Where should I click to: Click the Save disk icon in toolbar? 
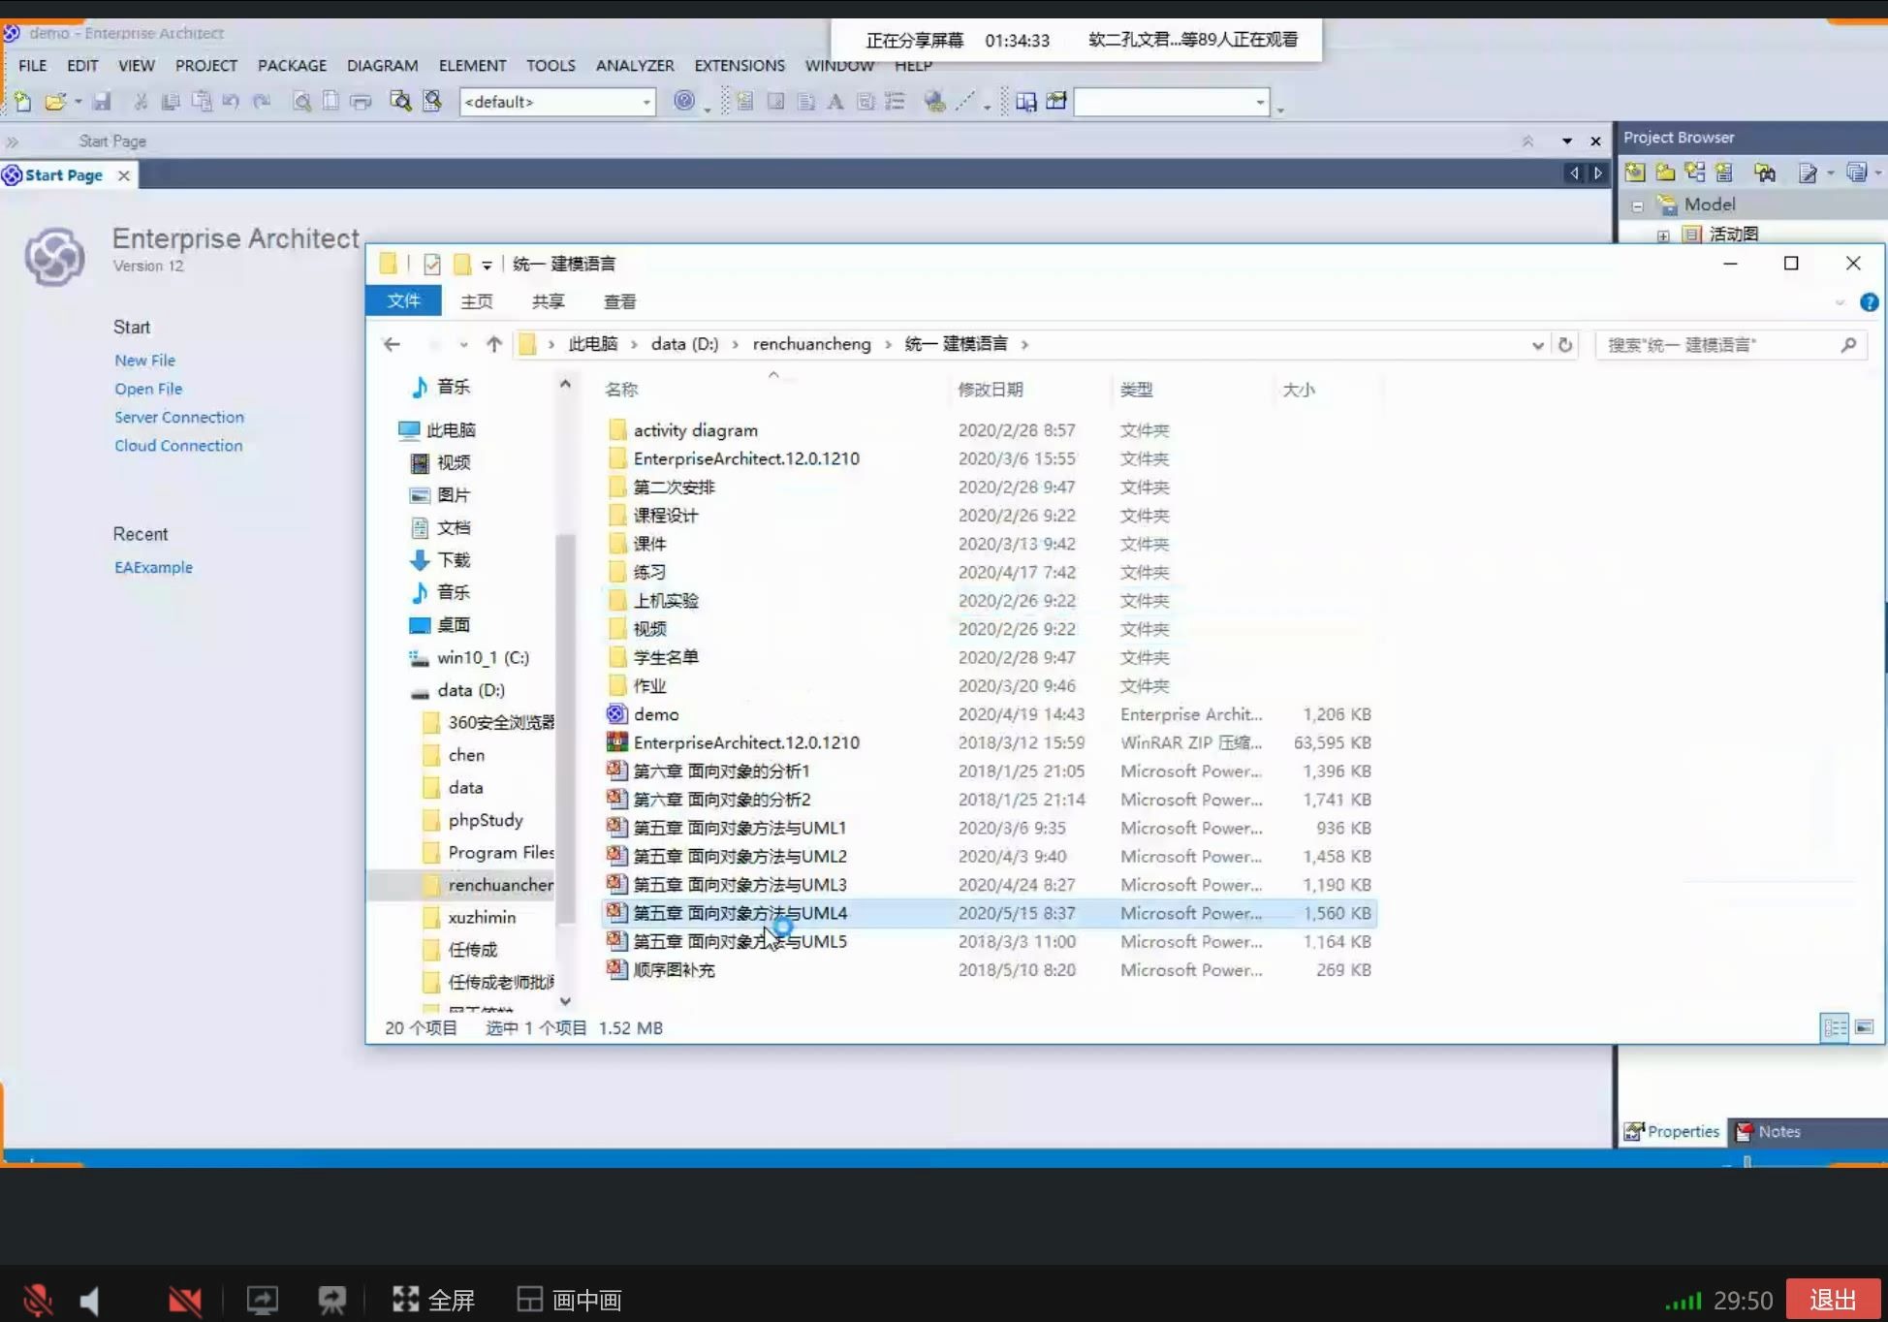point(102,102)
